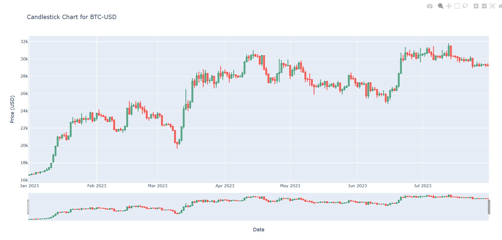This screenshot has height=240, width=502.
Task: Click the '32k' y-axis tick label
Action: click(24, 42)
